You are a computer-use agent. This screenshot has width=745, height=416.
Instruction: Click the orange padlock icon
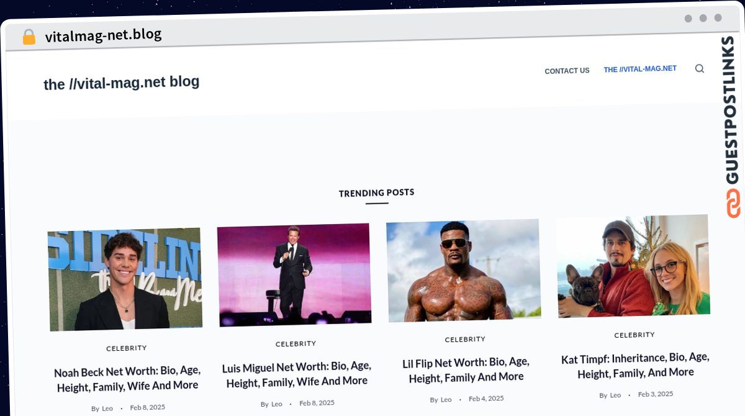tap(29, 37)
